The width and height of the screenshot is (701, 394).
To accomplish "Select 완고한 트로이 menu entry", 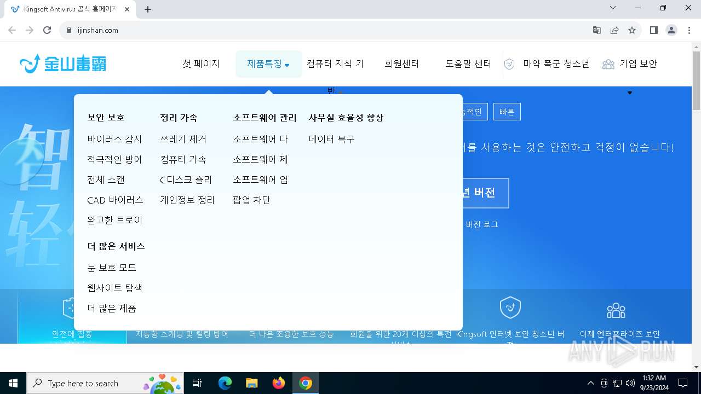I will point(114,220).
